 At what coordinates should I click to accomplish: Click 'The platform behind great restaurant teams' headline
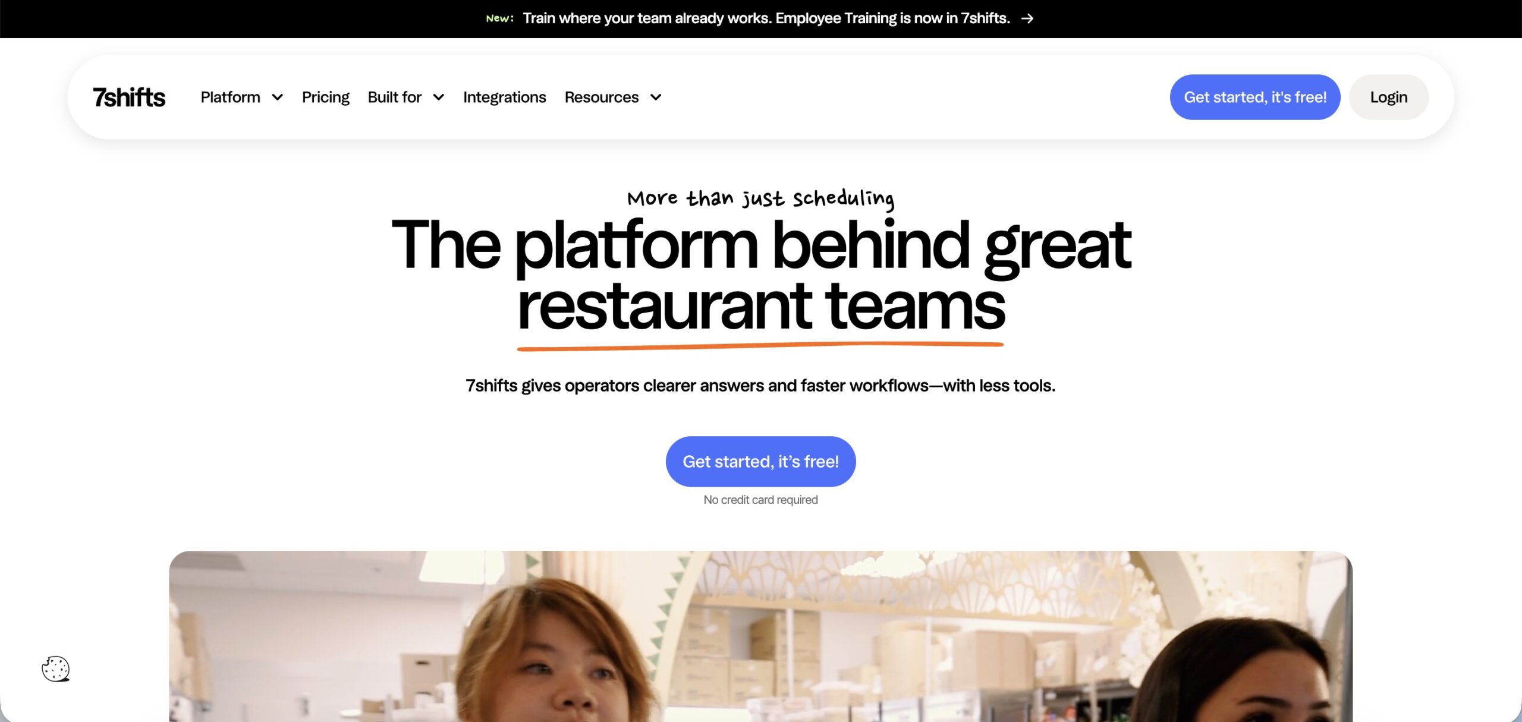click(x=760, y=275)
